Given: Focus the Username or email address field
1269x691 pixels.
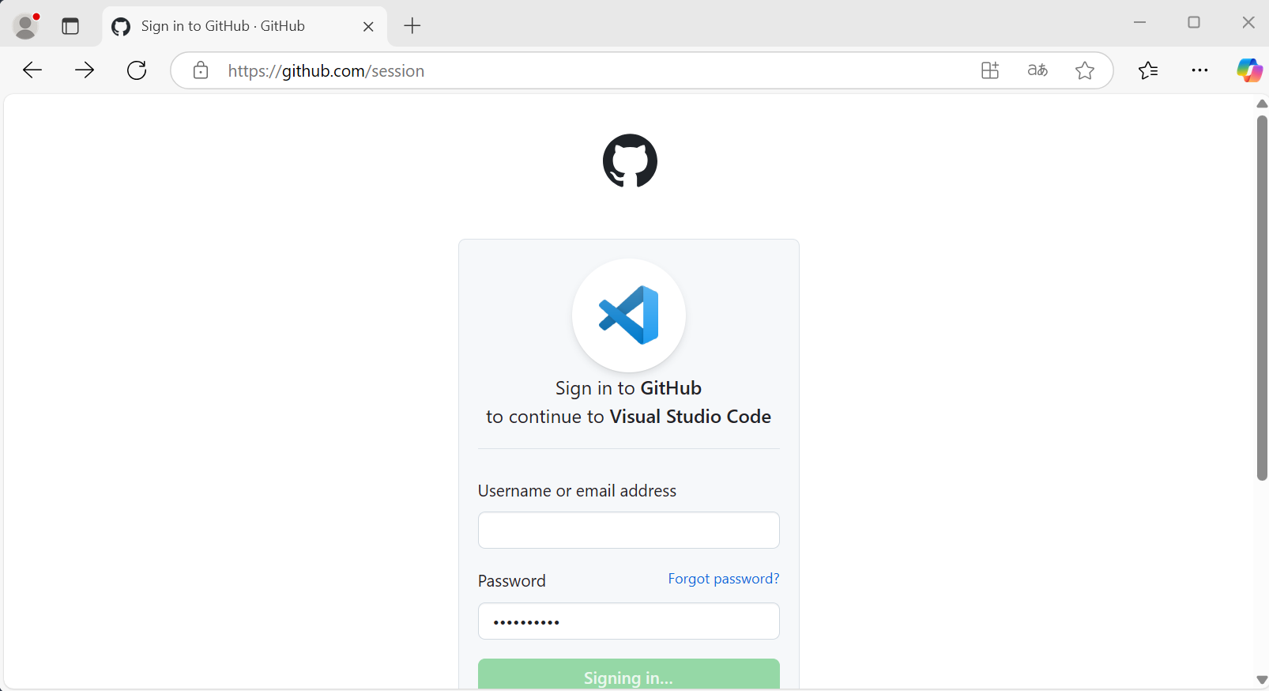Looking at the screenshot, I should 629,530.
